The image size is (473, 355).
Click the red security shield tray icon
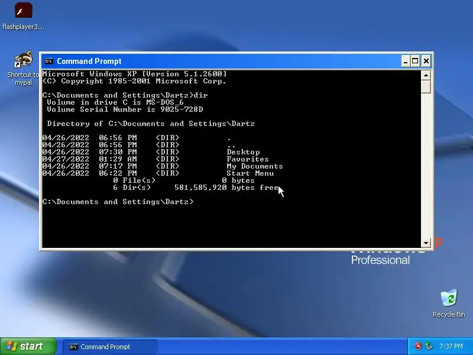pyautogui.click(x=418, y=346)
